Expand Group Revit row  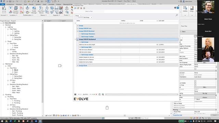coord(78,66)
